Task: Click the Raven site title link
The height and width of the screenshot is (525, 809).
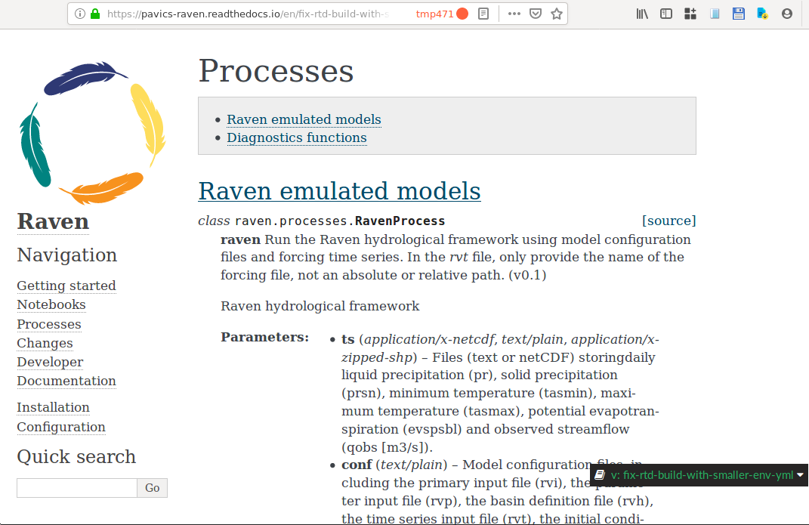Action: 53,222
